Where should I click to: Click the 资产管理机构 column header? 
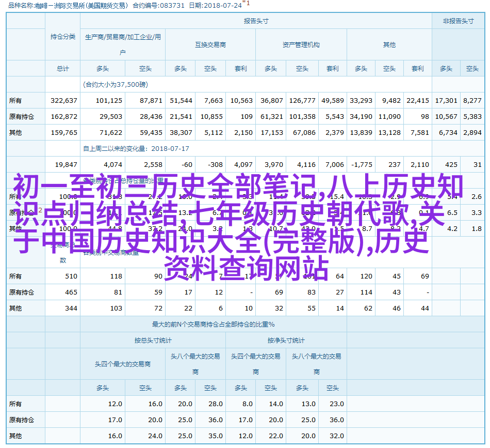301,45
